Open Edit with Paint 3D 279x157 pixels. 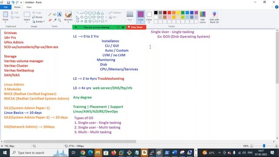click(214, 17)
